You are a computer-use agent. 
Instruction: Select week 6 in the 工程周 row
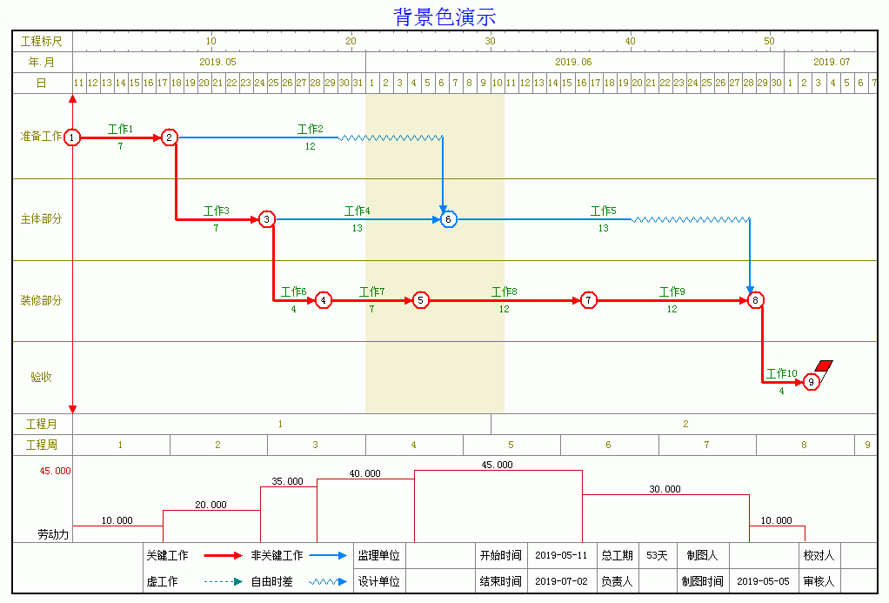608,446
